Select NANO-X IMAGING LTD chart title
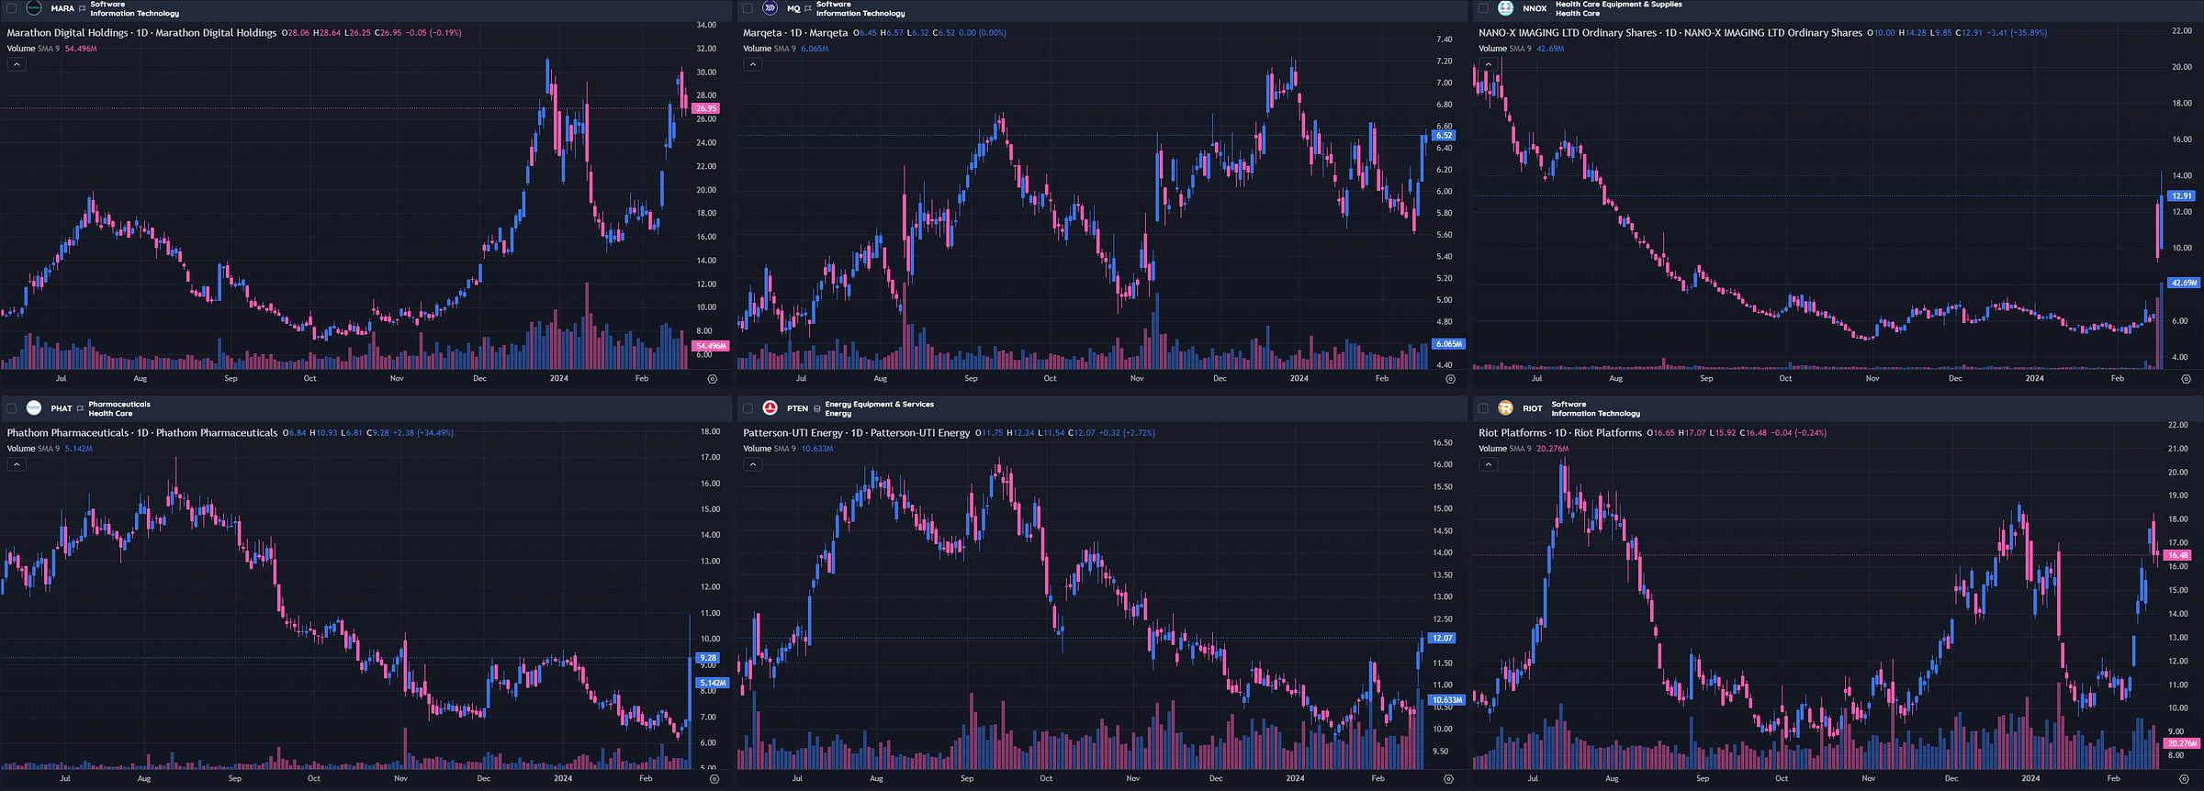Image resolution: width=2204 pixels, height=791 pixels. pyautogui.click(x=1670, y=32)
